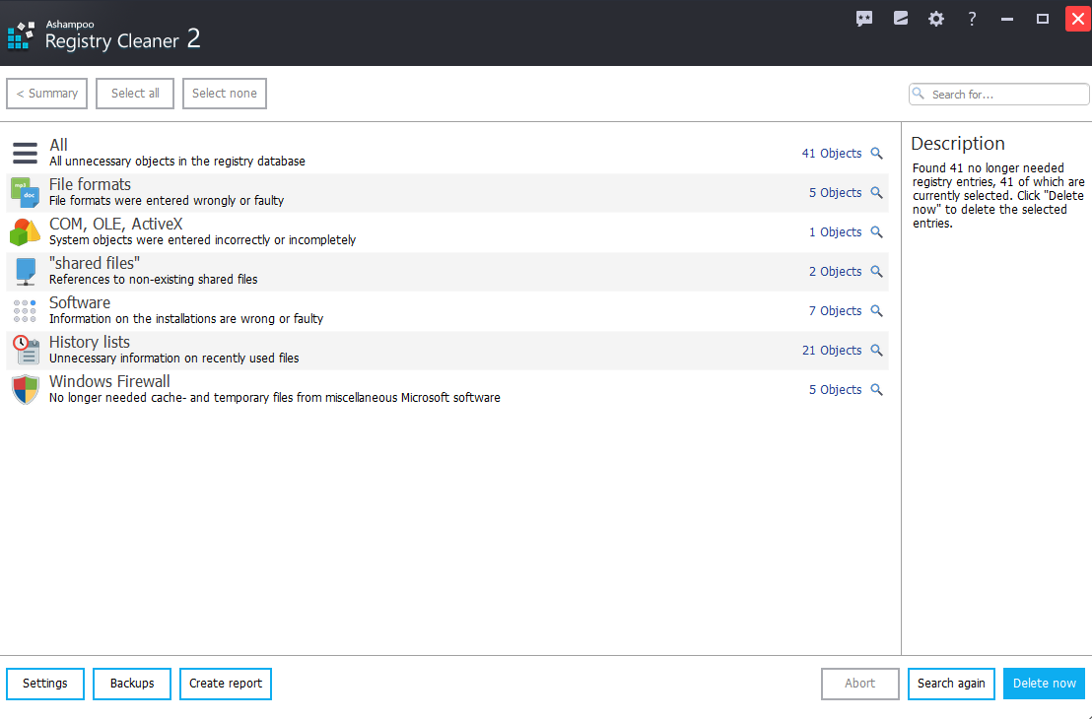Focus the Search for input field
Viewport: 1092px width, 719px height.
[1005, 95]
